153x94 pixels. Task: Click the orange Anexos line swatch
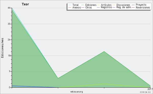pyautogui.click(x=70, y=7)
